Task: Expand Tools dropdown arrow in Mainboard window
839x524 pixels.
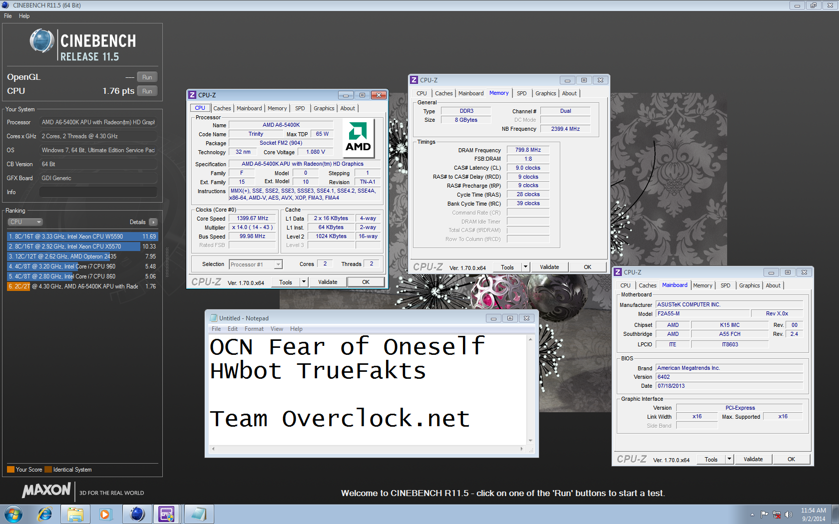Action: point(729,459)
